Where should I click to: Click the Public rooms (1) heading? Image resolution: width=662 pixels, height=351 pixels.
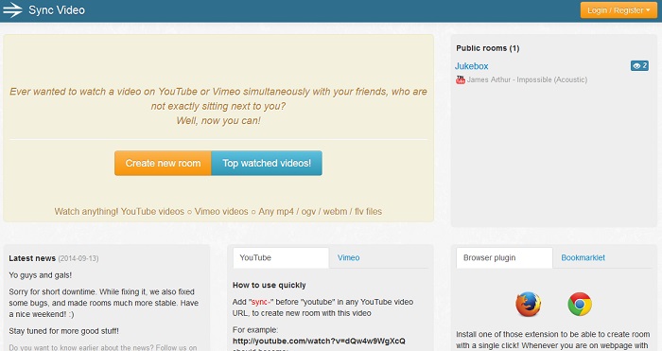point(488,48)
